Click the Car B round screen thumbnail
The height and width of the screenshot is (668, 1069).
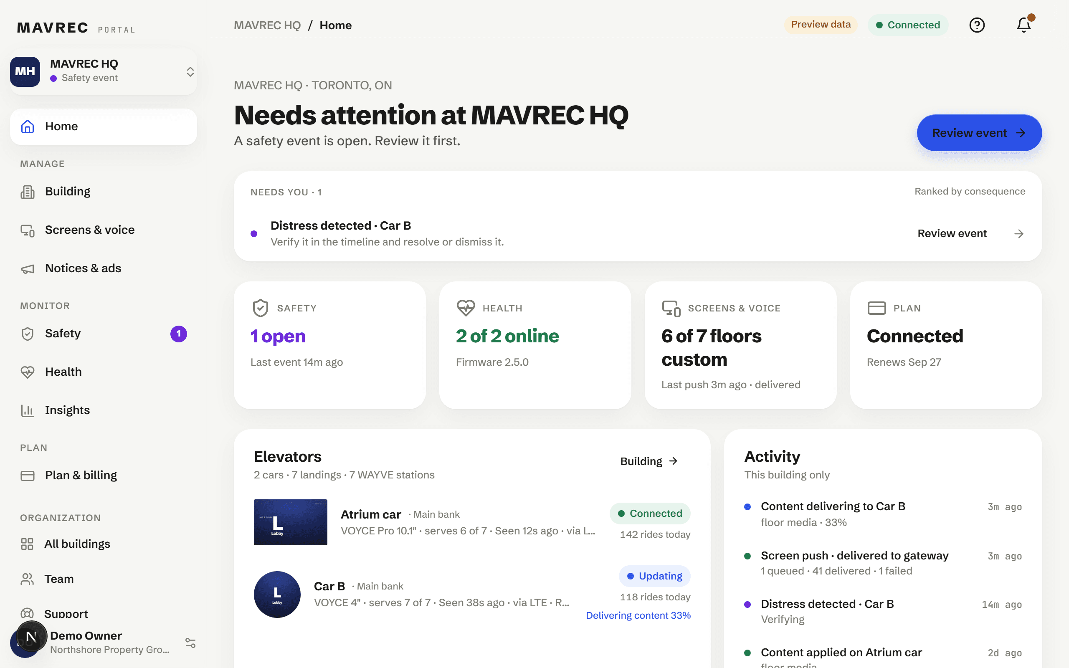click(277, 594)
